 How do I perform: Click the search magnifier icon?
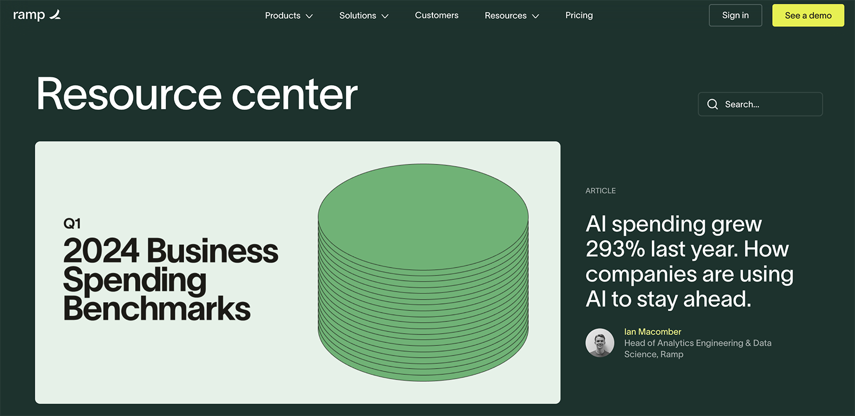click(x=712, y=104)
